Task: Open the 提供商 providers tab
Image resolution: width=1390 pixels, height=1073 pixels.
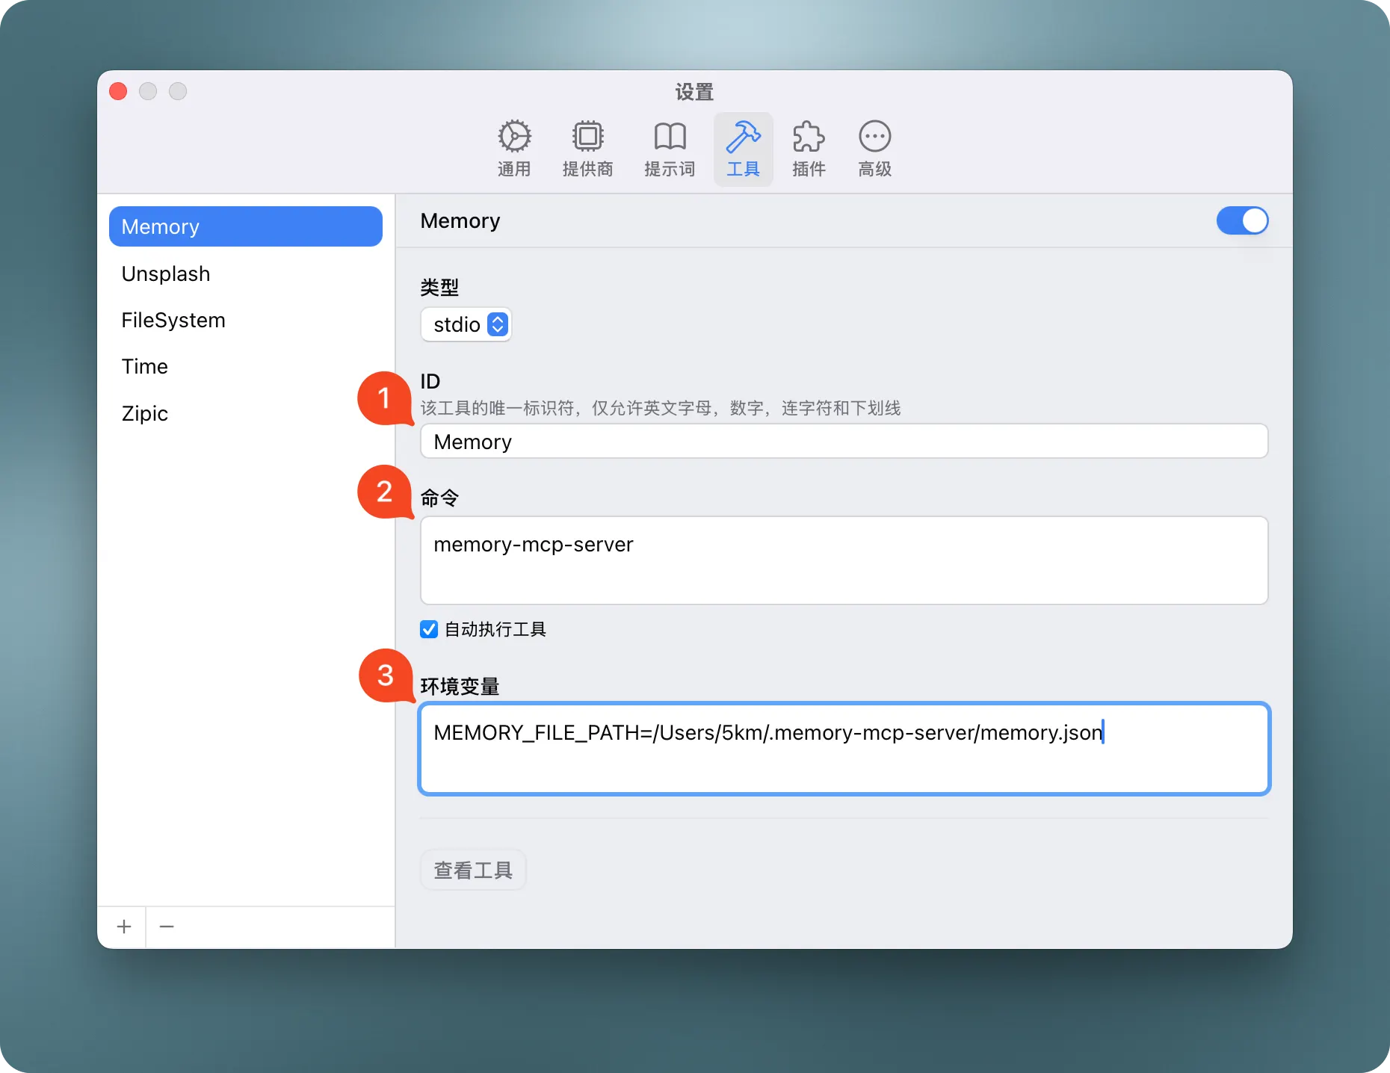Action: (x=587, y=149)
